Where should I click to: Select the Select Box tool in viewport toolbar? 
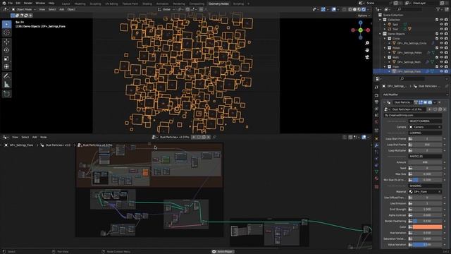pyautogui.click(x=6, y=24)
